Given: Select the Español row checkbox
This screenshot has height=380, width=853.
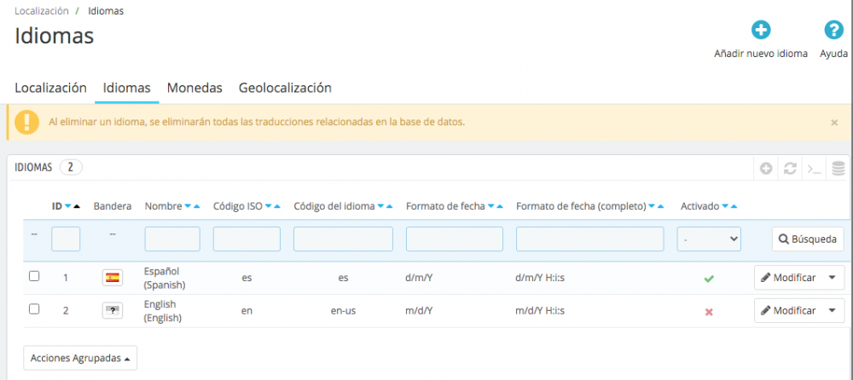Looking at the screenshot, I should 34,276.
